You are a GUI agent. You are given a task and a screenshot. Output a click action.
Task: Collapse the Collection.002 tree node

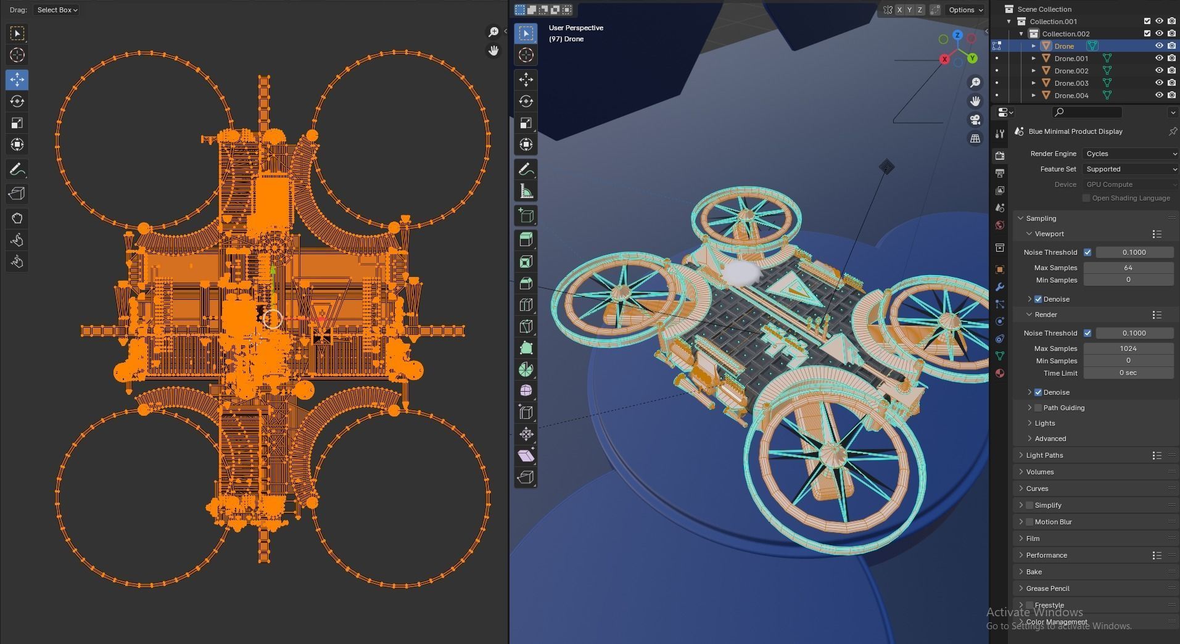click(1021, 34)
